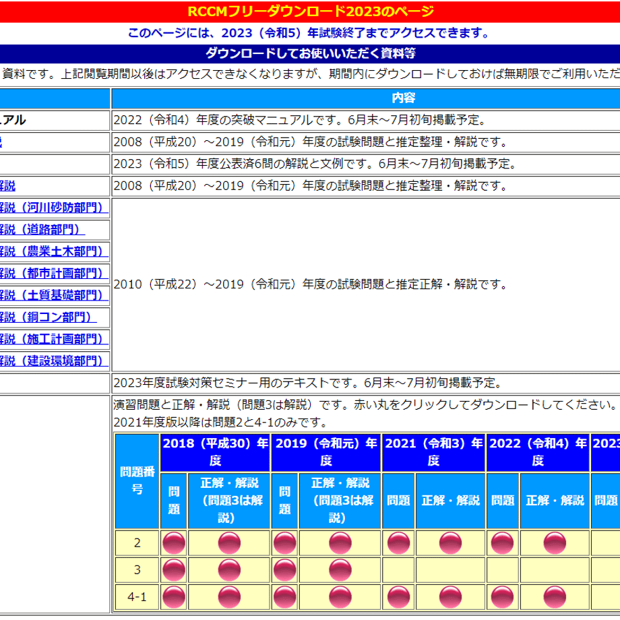
Task: Click the 2019（令和元）年度 column header
Action: pyautogui.click(x=326, y=452)
